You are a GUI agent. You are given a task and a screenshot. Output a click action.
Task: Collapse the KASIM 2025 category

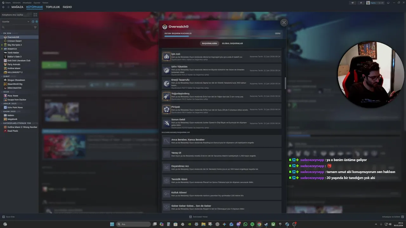pos(2,111)
